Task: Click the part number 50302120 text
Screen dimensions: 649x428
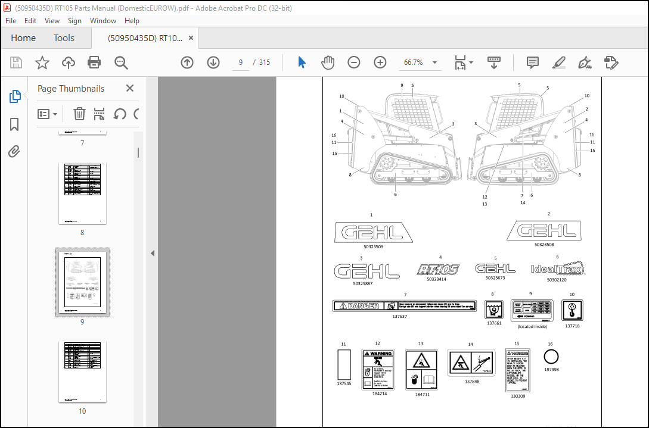Action: point(557,280)
